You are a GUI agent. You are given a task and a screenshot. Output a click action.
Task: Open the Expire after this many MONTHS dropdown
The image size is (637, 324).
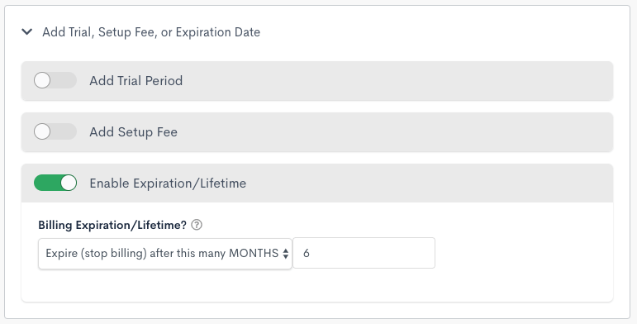click(165, 253)
